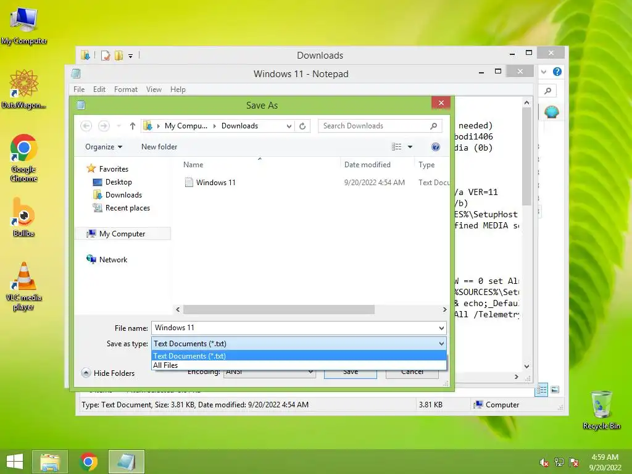
Task: Expand the address bar path dropdown
Action: [x=289, y=126]
